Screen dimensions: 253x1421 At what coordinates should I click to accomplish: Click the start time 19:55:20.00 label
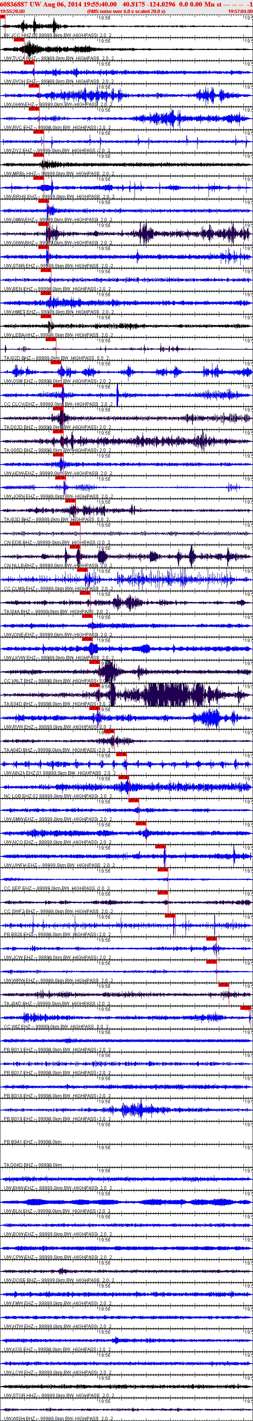point(13,11)
